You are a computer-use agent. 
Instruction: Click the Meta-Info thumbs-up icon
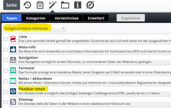pyautogui.click(x=13, y=49)
